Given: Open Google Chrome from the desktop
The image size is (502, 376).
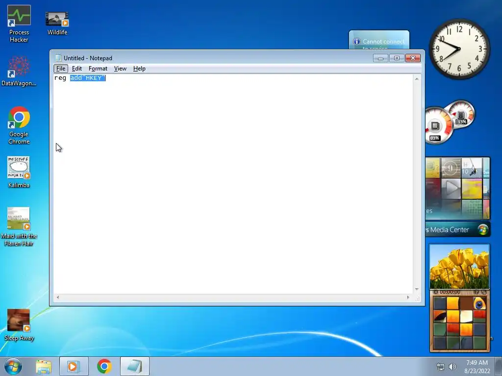Looking at the screenshot, I should [x=19, y=126].
